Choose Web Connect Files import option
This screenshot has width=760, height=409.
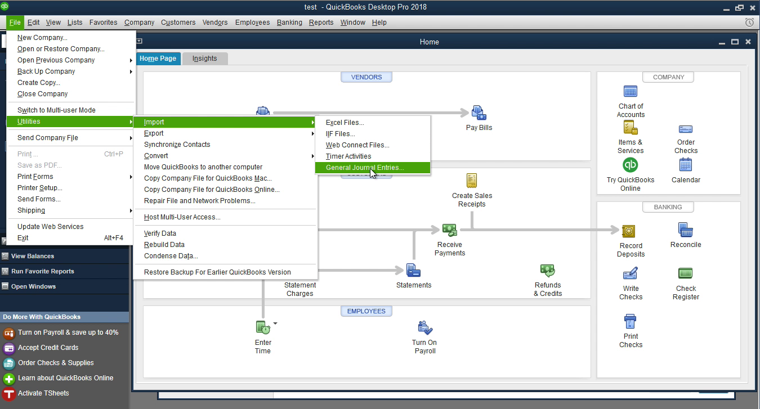point(373,145)
